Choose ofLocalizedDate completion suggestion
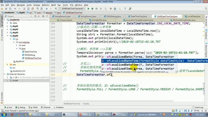This screenshot has height=117, width=208. click(x=139, y=57)
